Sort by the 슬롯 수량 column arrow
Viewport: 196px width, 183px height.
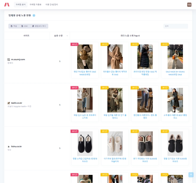tap(67, 36)
